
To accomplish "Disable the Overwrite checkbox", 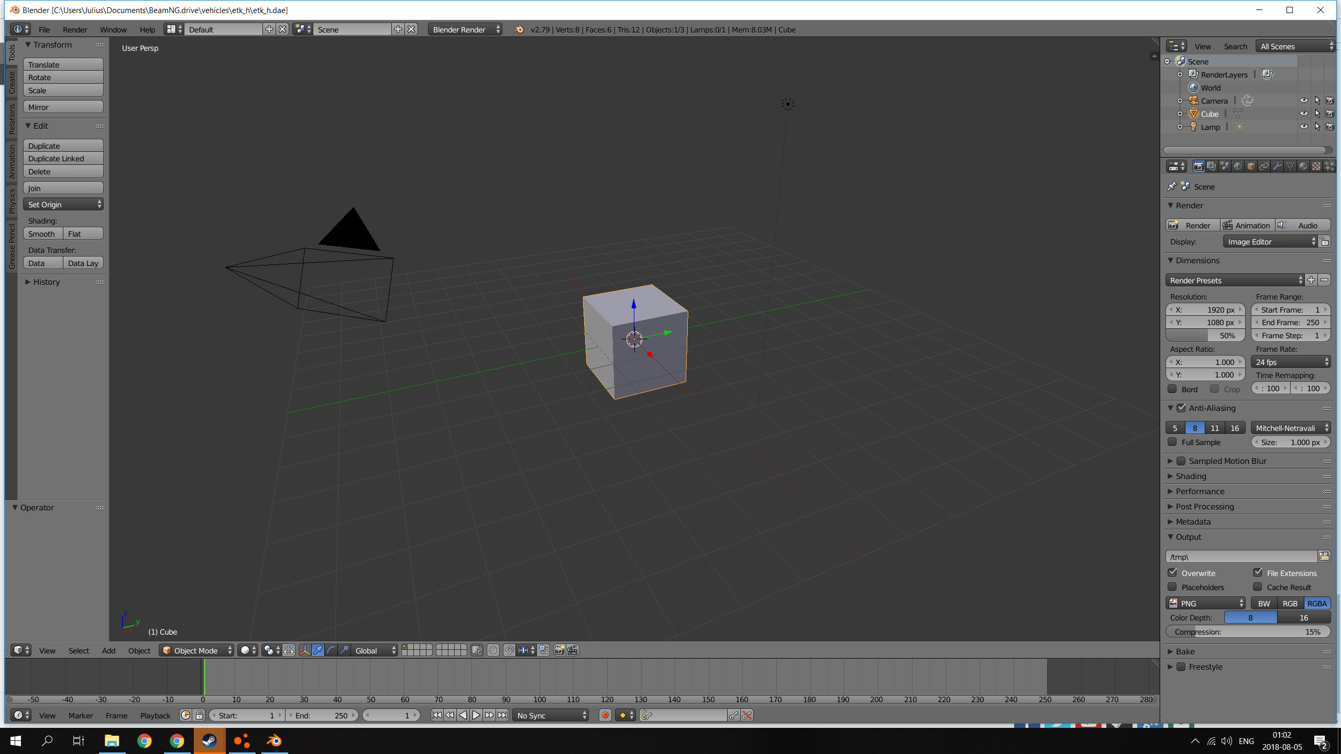I will [1173, 573].
